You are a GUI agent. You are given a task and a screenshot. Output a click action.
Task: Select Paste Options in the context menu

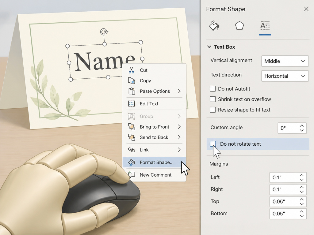(x=154, y=91)
